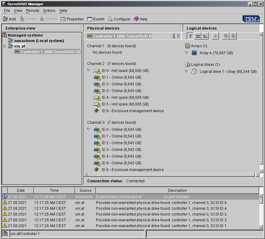
Task: Click the device pane vertical scrollbar
Action: pyautogui.click(x=261, y=100)
